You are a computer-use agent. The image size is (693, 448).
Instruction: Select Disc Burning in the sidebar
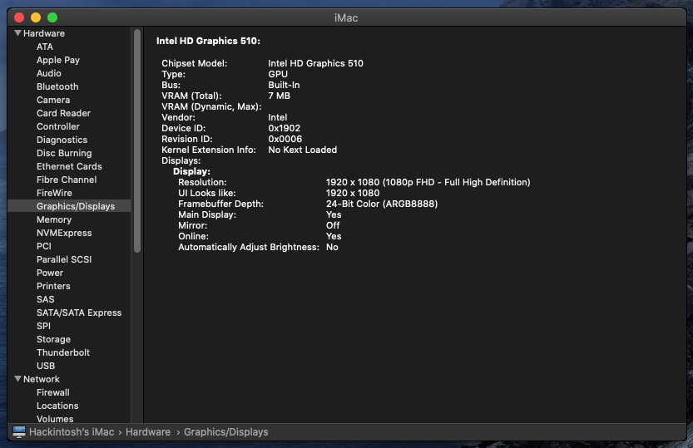(64, 153)
